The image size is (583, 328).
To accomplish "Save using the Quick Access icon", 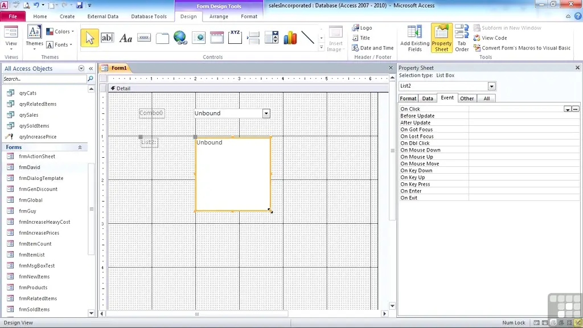I will pos(79,5).
